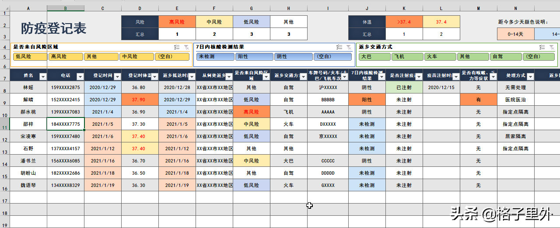Click the name cell 林妮

point(28,87)
